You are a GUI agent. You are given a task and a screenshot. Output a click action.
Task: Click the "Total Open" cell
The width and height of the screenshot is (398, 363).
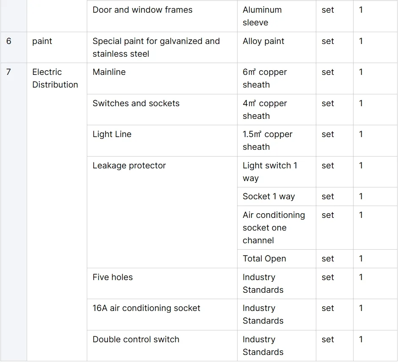(264, 259)
